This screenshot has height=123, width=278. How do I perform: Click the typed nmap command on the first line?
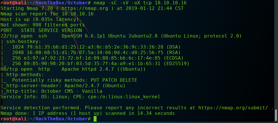coord(140,3)
